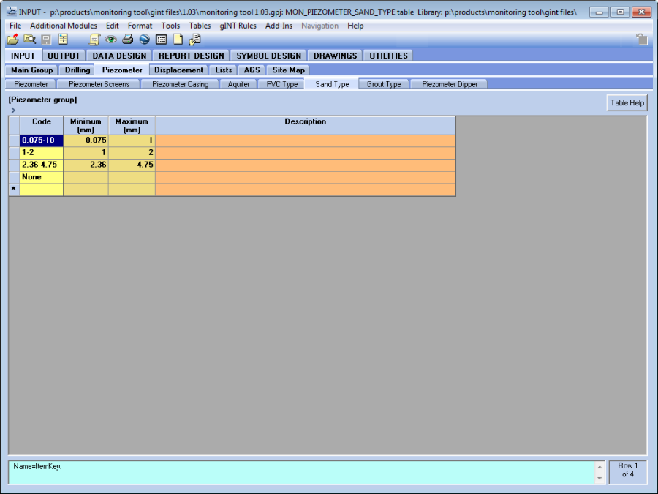
Task: Select the 2.36-4.75 code cell
Action: point(41,165)
